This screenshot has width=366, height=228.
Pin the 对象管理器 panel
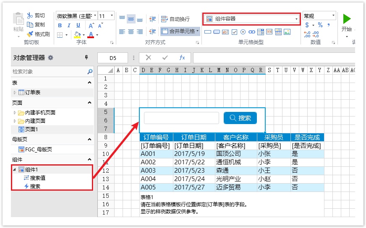tap(86, 57)
